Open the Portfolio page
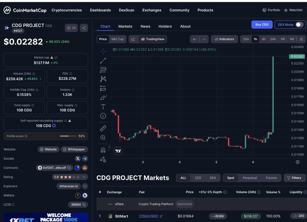 click(271, 10)
